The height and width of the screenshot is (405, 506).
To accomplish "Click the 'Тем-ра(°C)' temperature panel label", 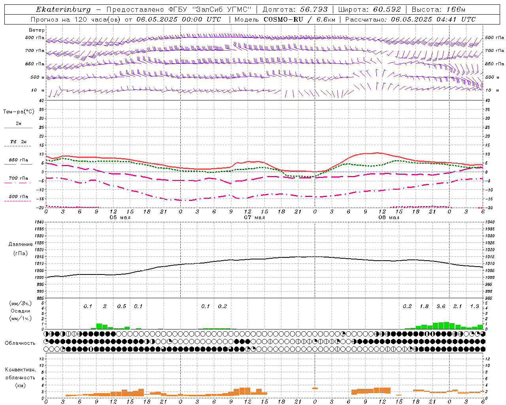I will (19, 112).
